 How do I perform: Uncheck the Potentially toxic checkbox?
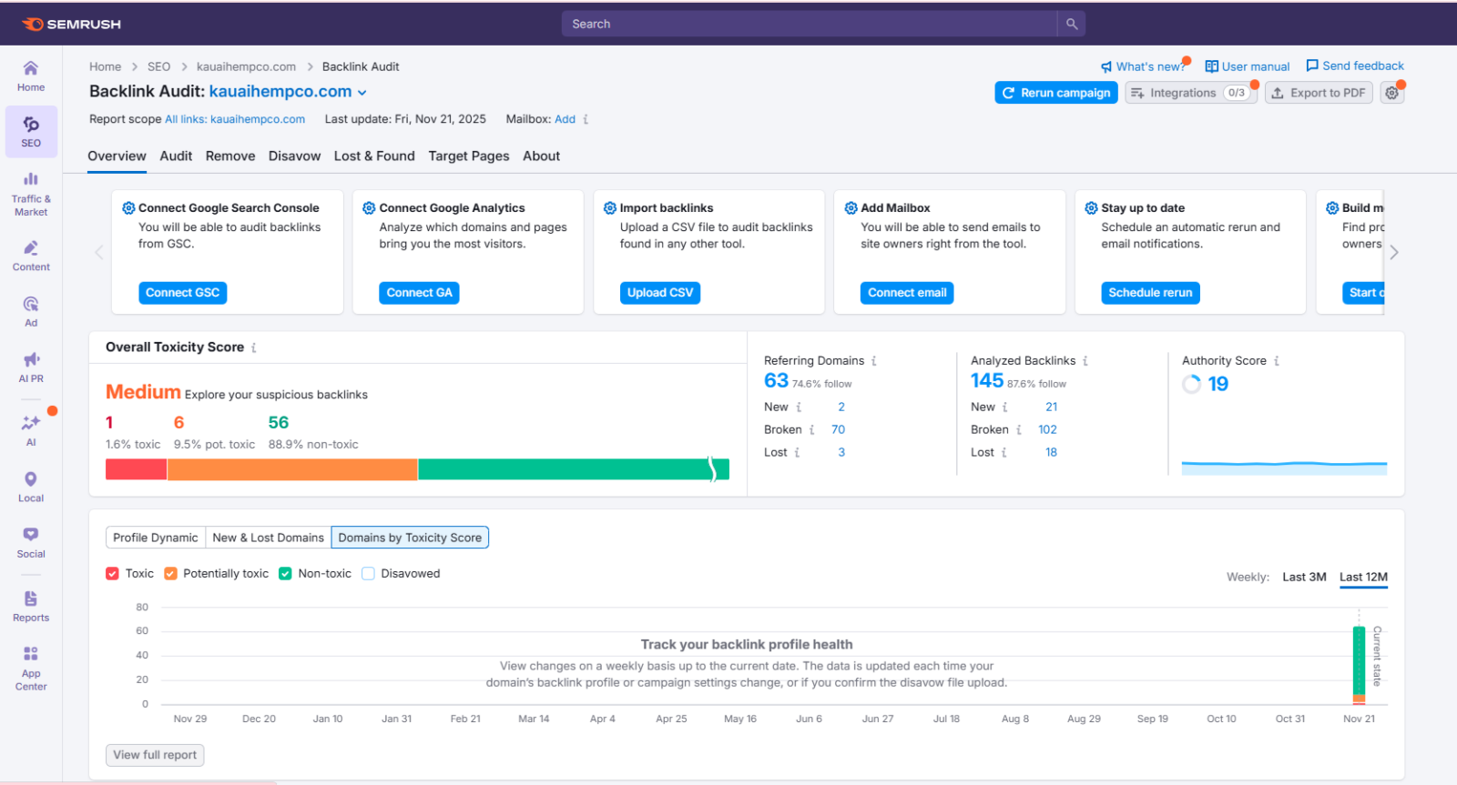pos(170,574)
